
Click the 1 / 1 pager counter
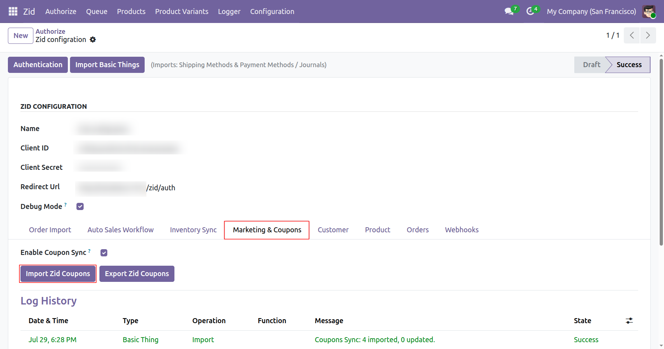[x=613, y=35]
